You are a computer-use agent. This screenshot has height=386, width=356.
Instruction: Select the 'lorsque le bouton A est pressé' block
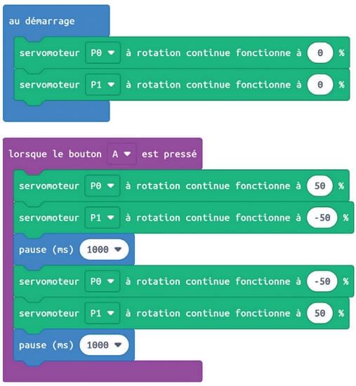(103, 154)
